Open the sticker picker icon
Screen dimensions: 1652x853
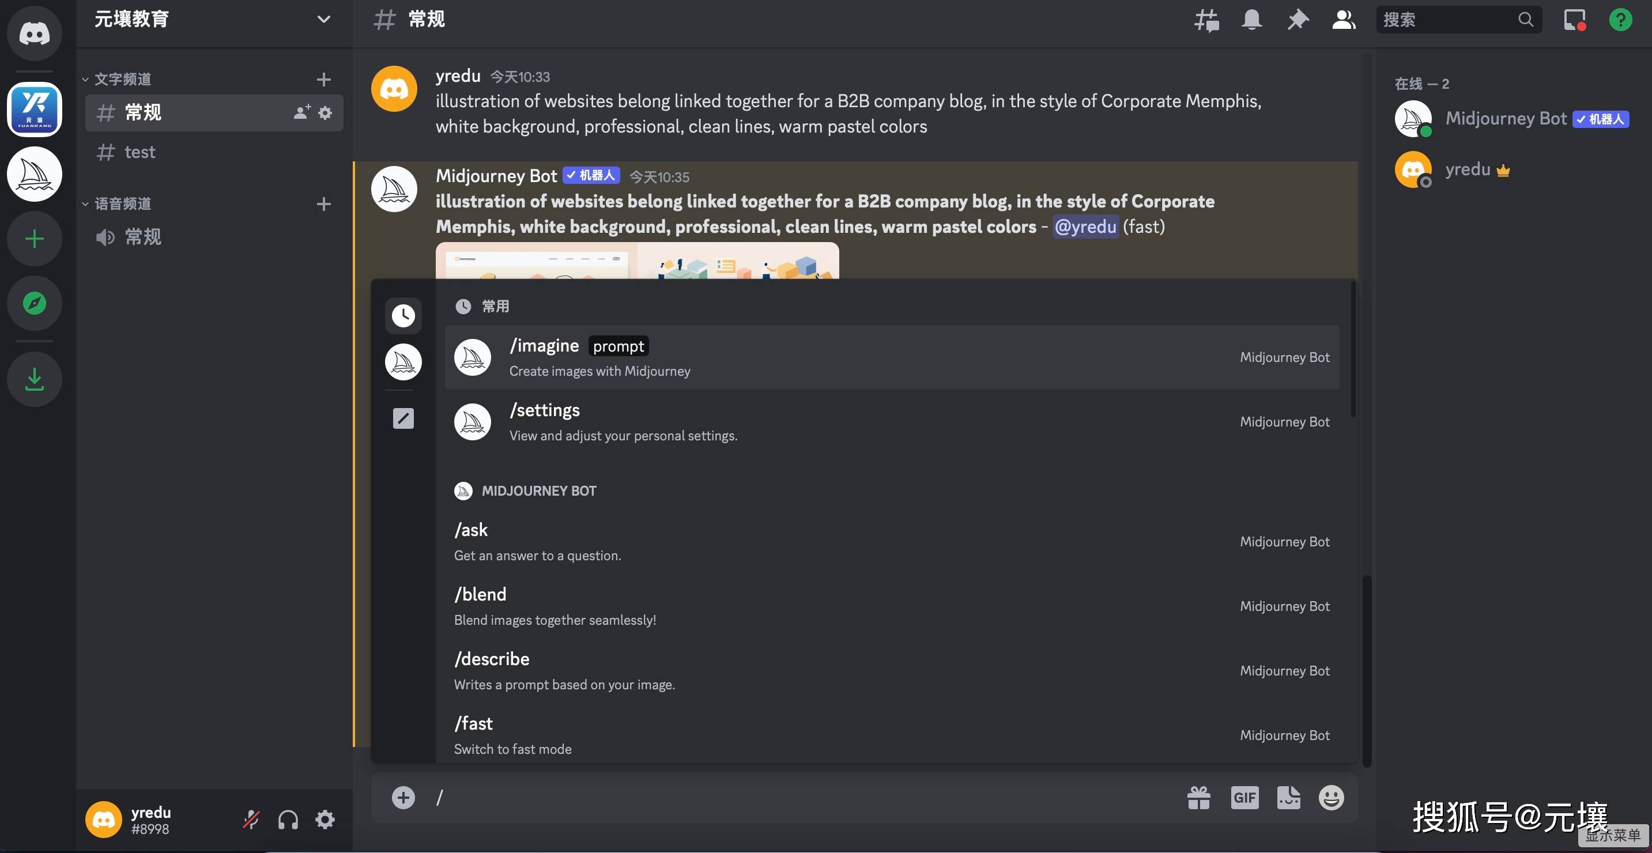click(1288, 798)
